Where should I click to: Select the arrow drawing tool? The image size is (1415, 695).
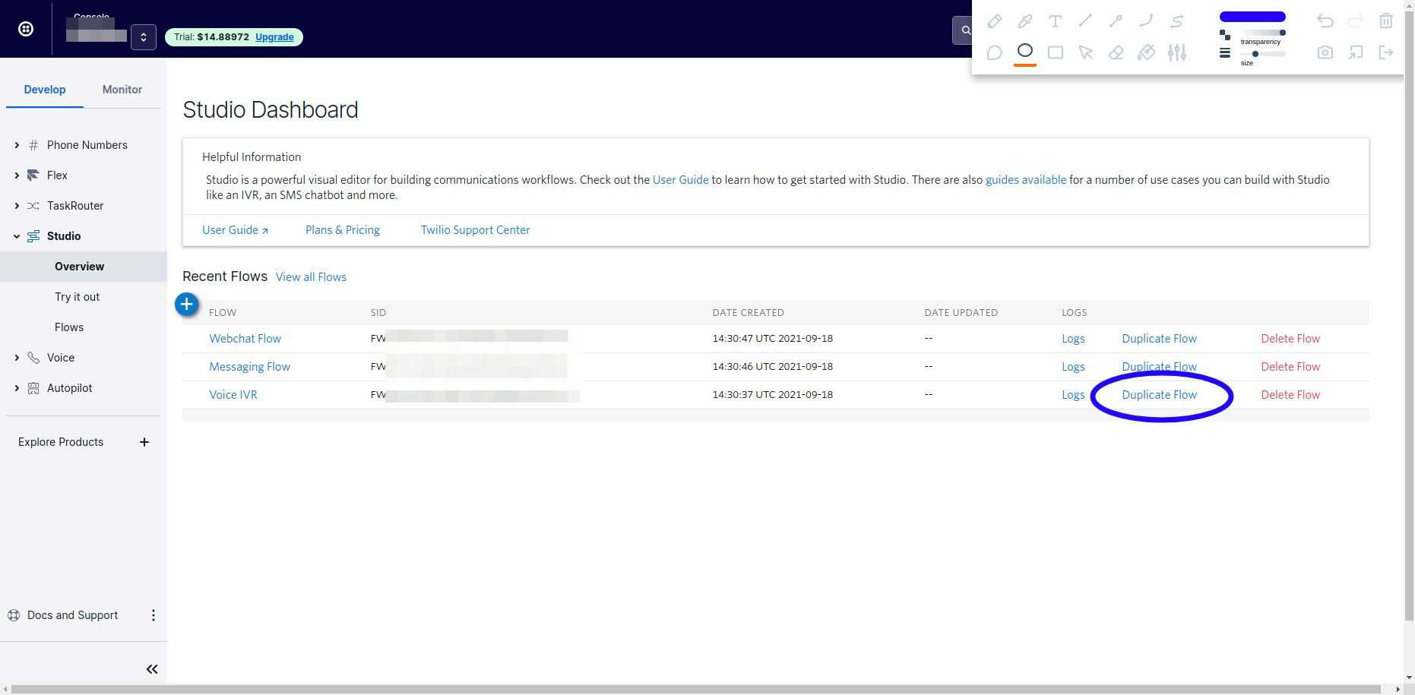click(1116, 21)
